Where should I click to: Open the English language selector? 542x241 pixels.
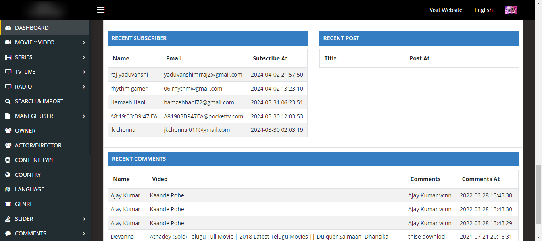pos(483,10)
